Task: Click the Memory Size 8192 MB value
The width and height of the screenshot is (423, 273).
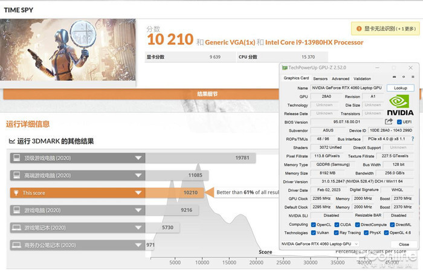Action: click(328, 173)
